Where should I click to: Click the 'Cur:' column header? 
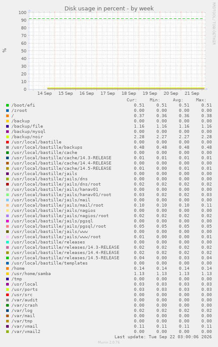coord(132,100)
